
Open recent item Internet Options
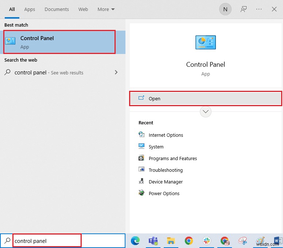point(166,135)
